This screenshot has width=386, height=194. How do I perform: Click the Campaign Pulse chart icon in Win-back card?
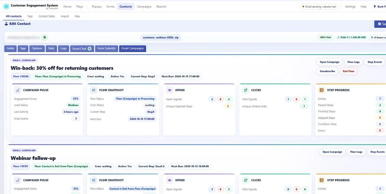click(x=18, y=90)
